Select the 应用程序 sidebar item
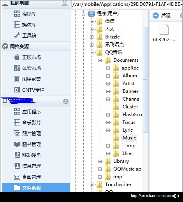Image resolution: width=183 pixels, height=202 pixels. [x=36, y=111]
